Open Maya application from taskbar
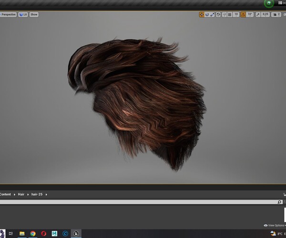Image resolution: width=286 pixels, height=238 pixels. 54,233
